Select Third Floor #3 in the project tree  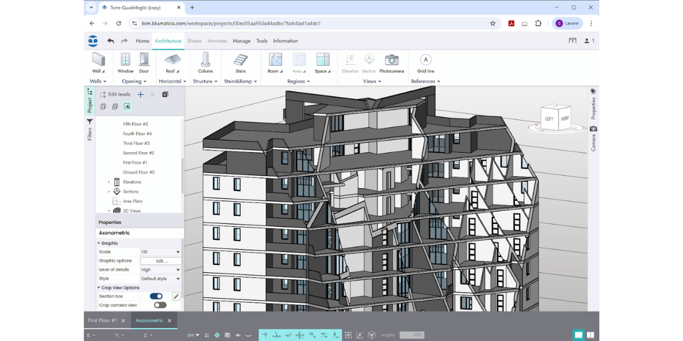136,143
